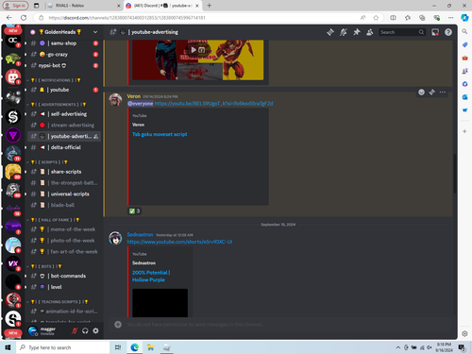Open the green turtle server icon

(x=13, y=59)
